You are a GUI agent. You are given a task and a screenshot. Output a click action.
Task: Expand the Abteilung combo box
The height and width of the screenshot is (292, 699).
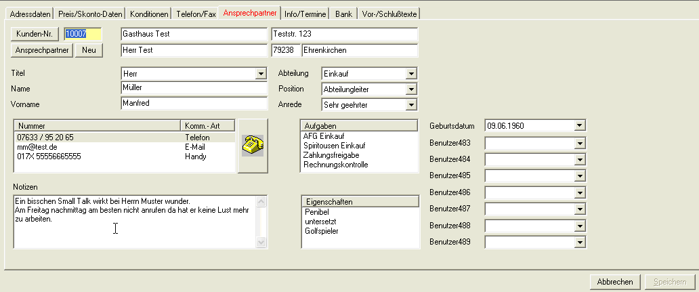coord(410,73)
